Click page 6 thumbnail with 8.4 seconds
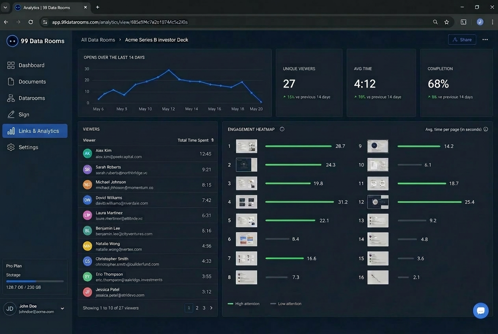Image resolution: width=498 pixels, height=334 pixels. [247, 239]
